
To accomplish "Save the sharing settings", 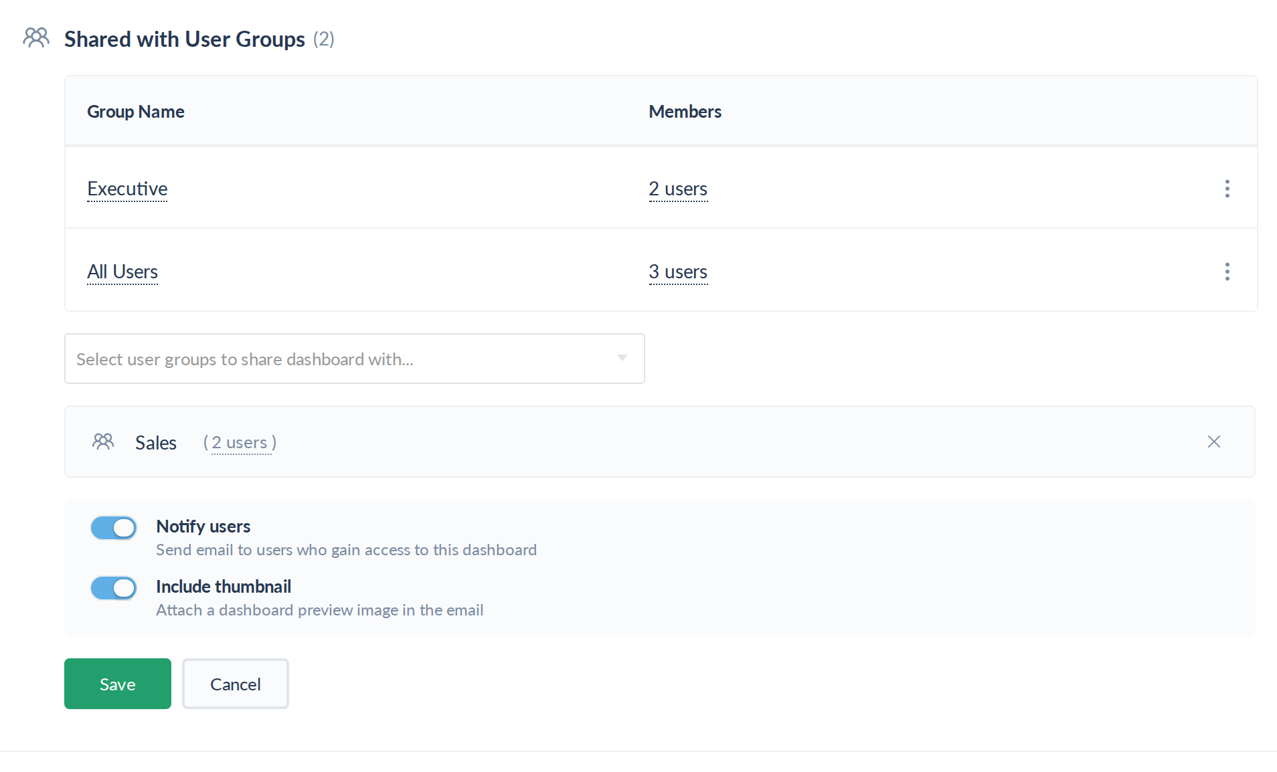I will pos(118,684).
